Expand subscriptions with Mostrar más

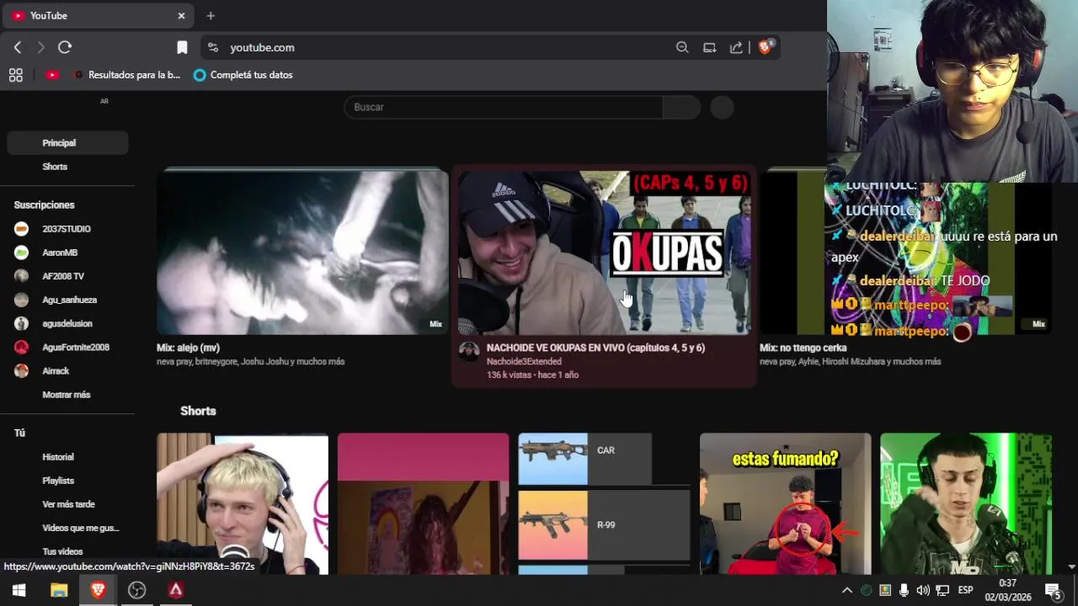[x=67, y=395]
